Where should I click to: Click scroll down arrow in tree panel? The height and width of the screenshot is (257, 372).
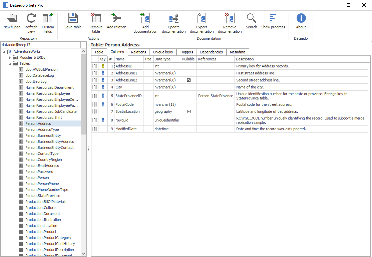pos(84,254)
